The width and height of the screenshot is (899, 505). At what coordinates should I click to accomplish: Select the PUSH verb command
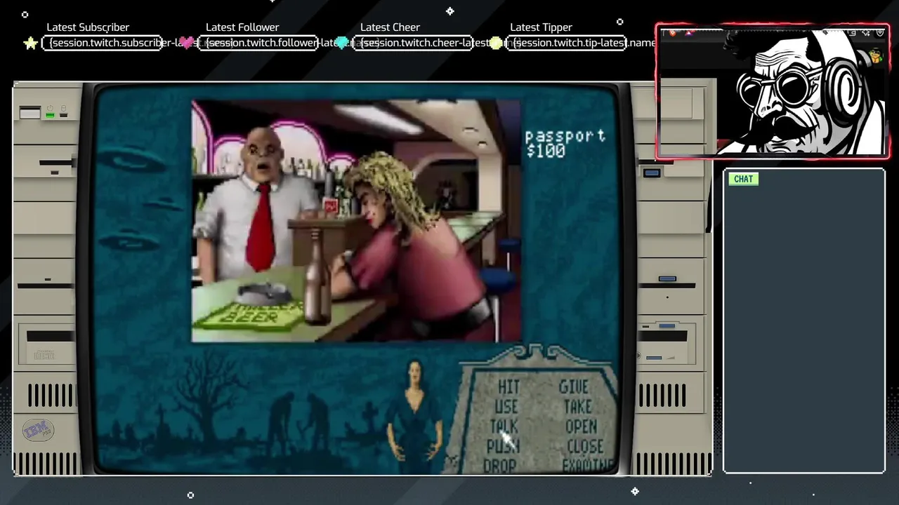click(503, 446)
